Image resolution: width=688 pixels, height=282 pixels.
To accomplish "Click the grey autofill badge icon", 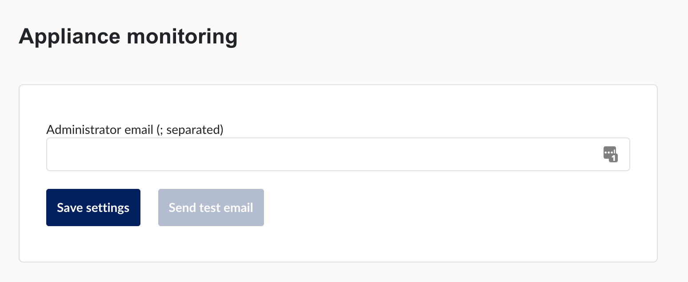I will click(610, 154).
